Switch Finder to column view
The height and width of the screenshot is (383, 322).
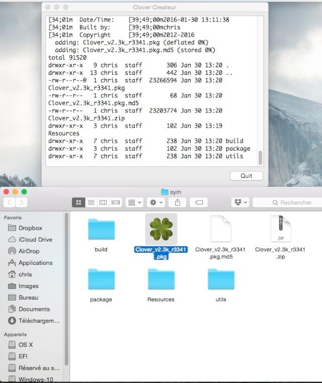pyautogui.click(x=103, y=203)
